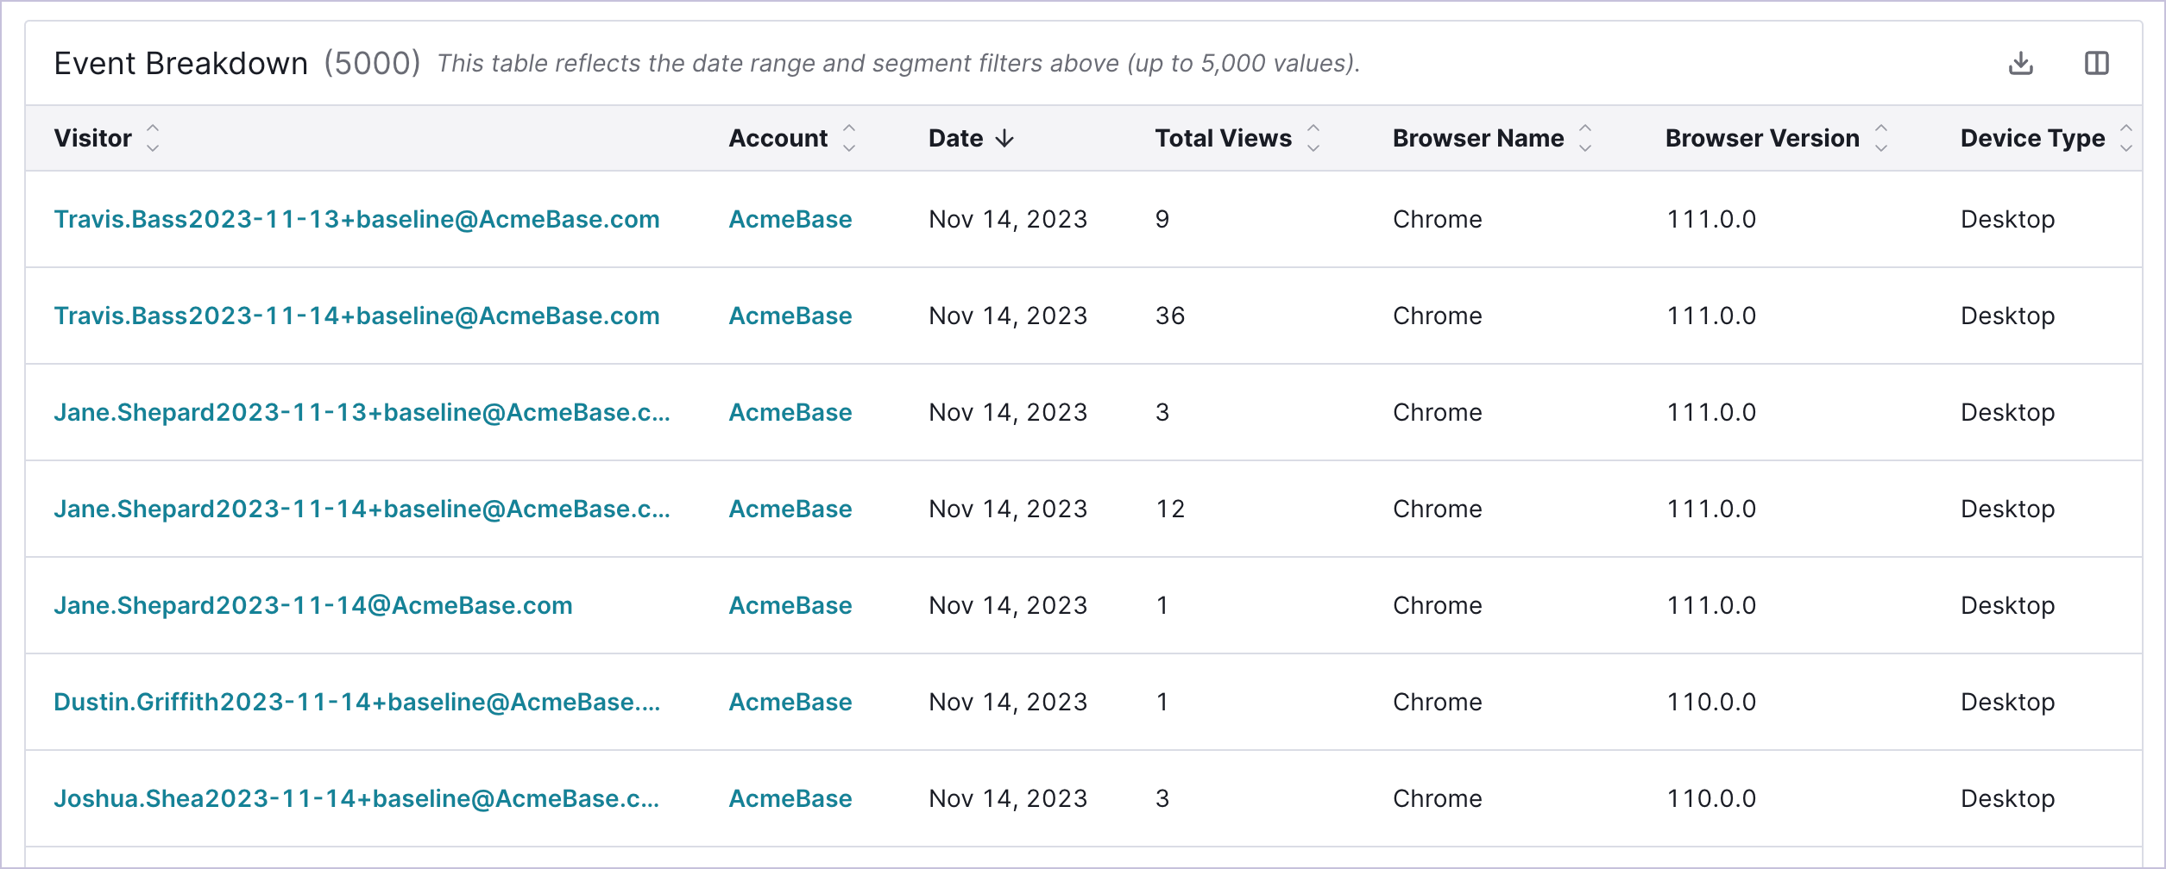The image size is (2166, 869).
Task: Open visitor Travis.Bass2023-11-13+baseline link
Action: (356, 219)
